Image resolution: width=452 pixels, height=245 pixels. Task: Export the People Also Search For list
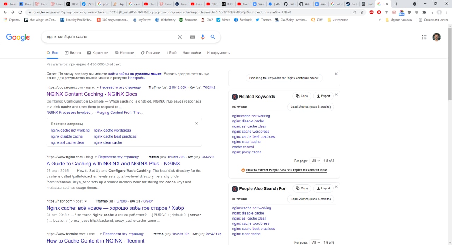point(323,188)
